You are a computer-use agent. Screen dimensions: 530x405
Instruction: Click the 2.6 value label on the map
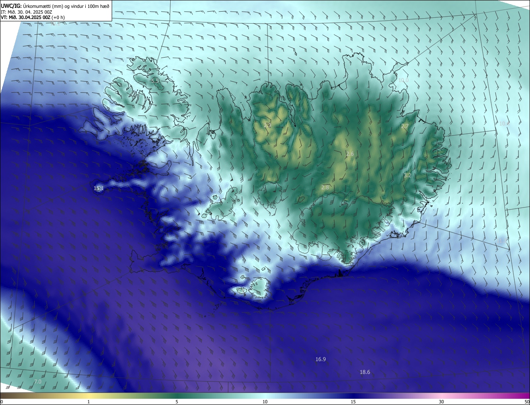click(350, 154)
